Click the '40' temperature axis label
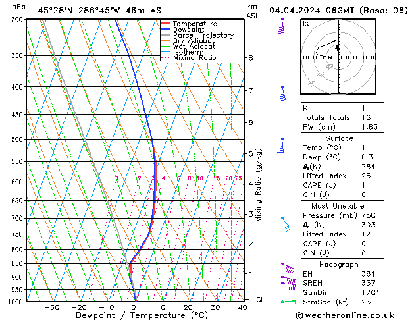 [242, 307]
